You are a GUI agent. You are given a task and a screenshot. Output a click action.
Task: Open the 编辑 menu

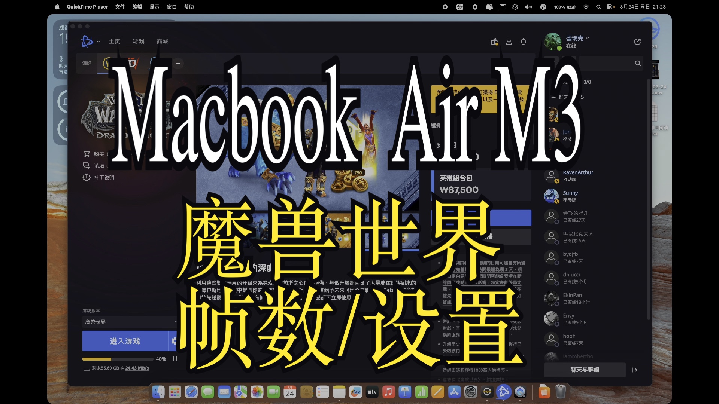[x=137, y=7]
